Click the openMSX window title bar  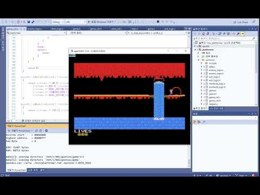tap(129, 51)
